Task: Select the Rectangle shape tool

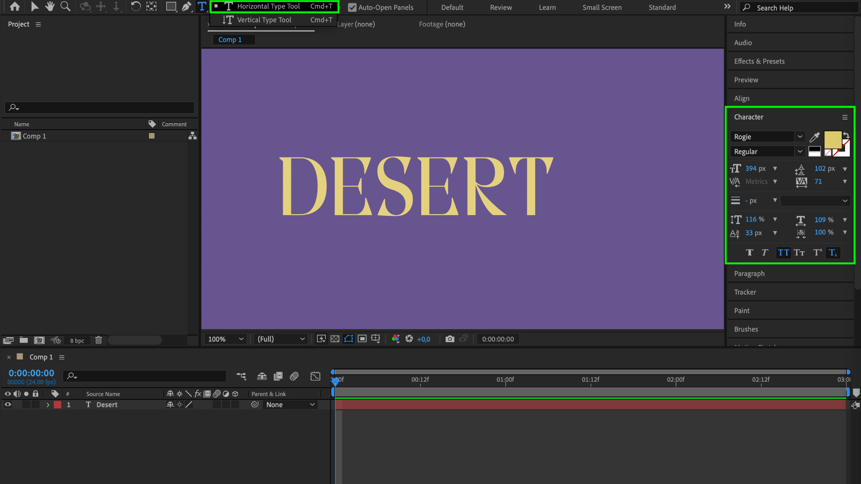Action: pos(171,6)
